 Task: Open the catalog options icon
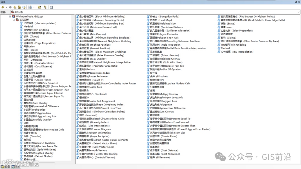51,7
